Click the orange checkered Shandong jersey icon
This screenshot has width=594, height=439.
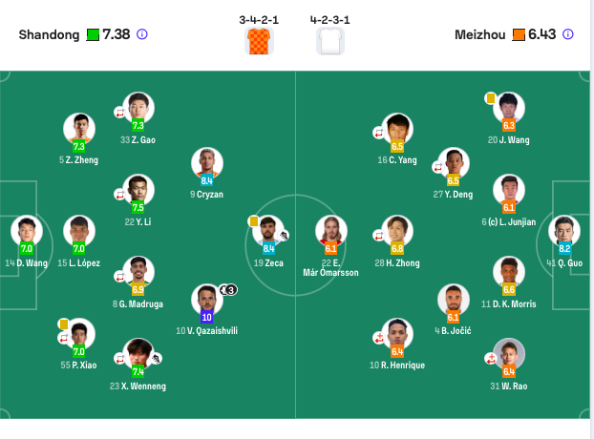(x=259, y=41)
